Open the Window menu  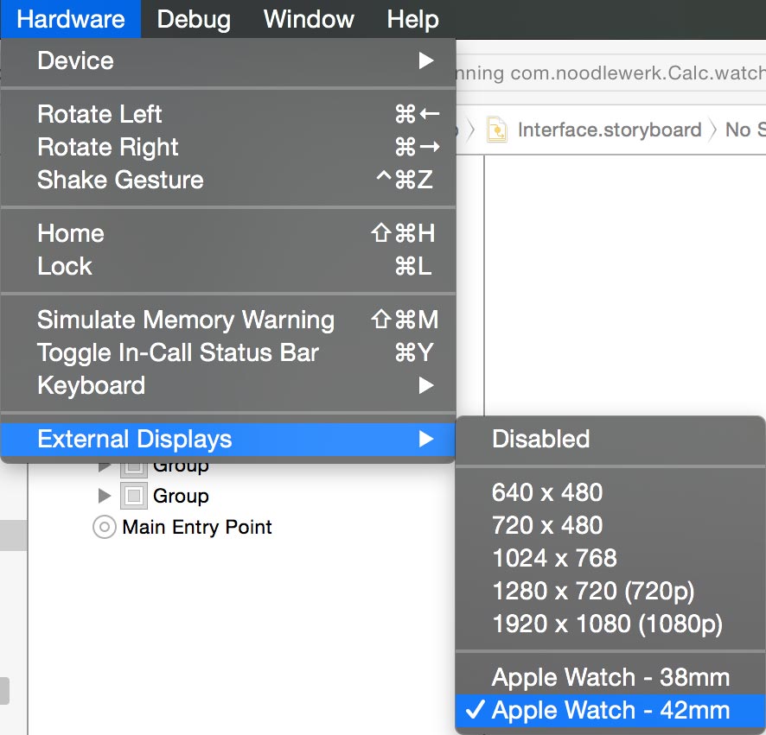(x=309, y=19)
